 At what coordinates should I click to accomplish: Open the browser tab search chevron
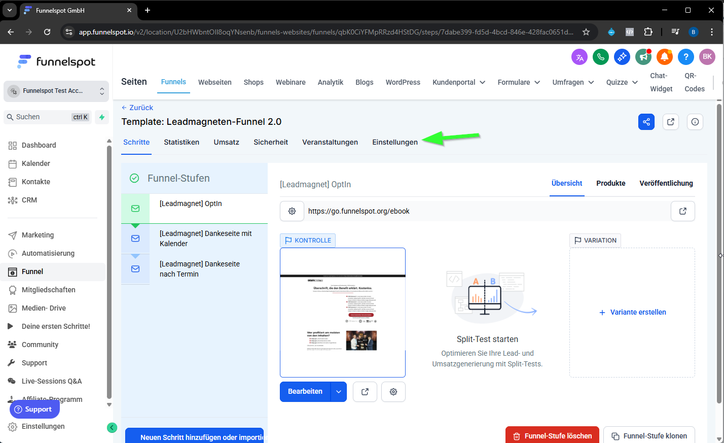click(x=9, y=10)
